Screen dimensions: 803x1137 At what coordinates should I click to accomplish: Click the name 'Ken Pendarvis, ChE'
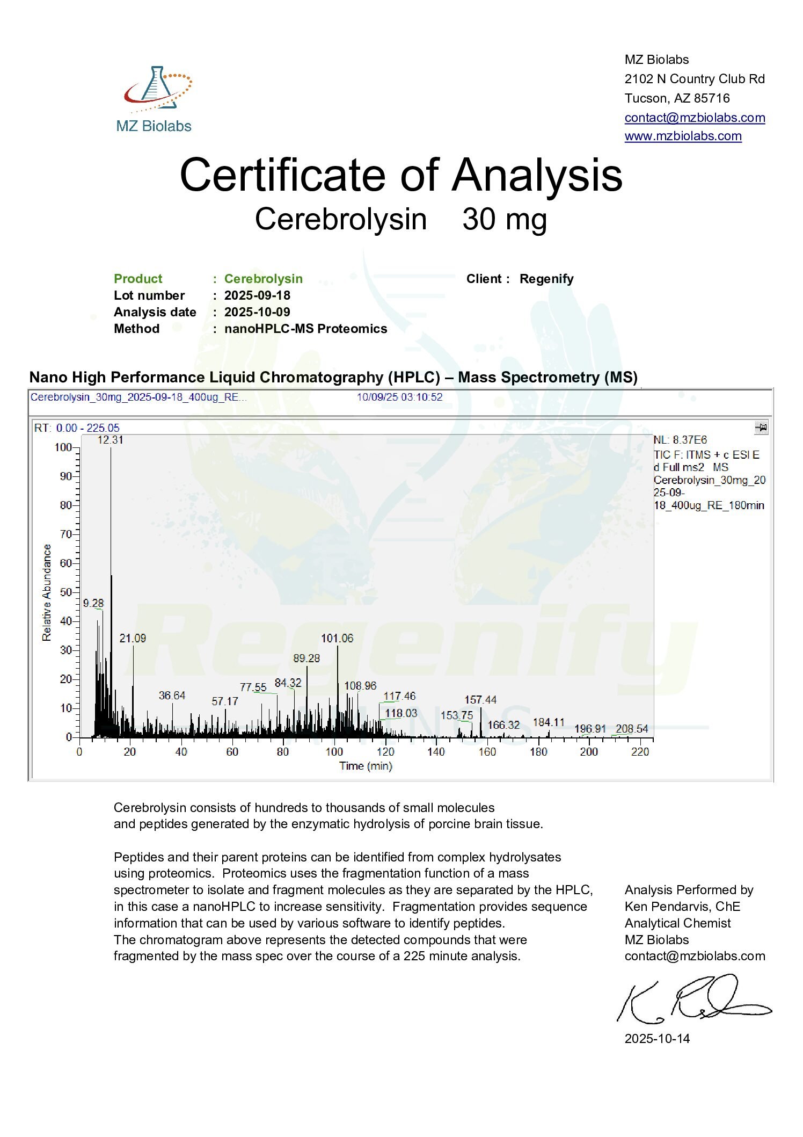[682, 907]
